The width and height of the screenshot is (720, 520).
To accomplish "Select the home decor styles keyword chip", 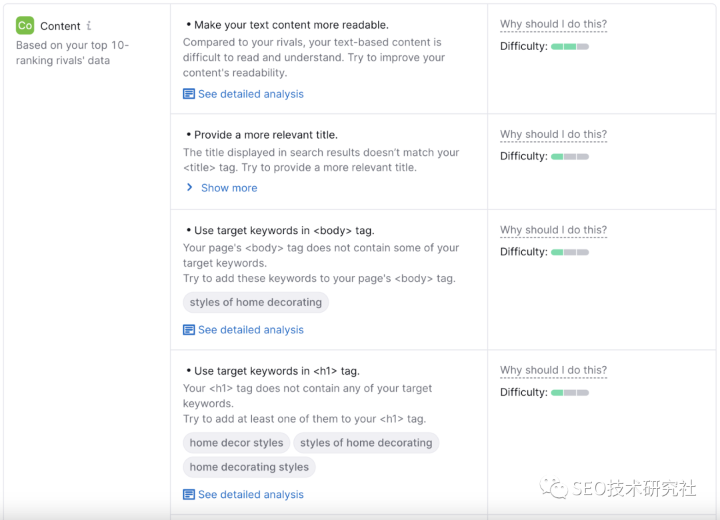I will [x=236, y=443].
